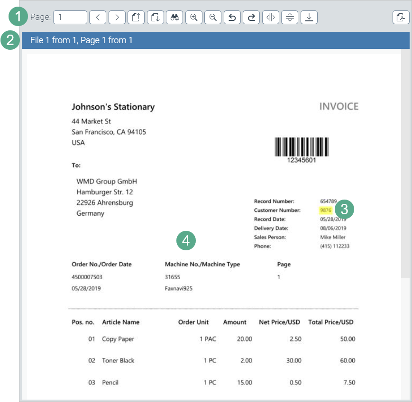Open search with the binoculars icon
This screenshot has height=402, width=412.
[174, 18]
